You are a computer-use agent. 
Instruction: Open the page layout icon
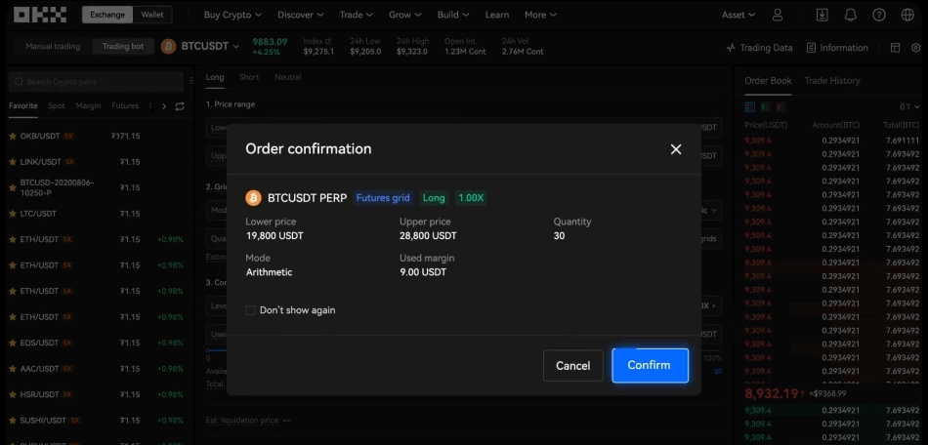(895, 47)
